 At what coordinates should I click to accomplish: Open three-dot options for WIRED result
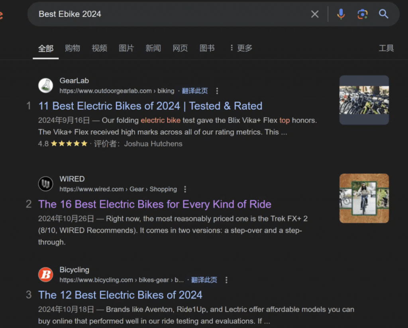tap(185, 189)
